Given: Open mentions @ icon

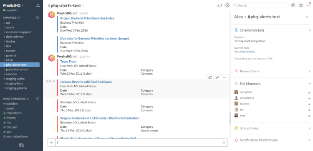Looking at the screenshot, I should tap(293, 5).
